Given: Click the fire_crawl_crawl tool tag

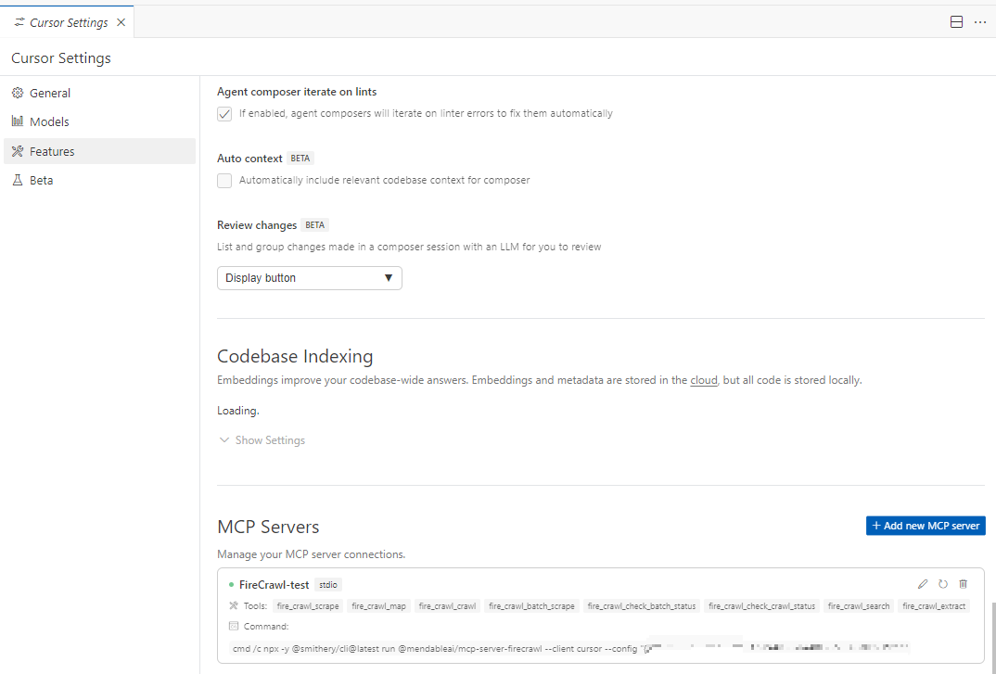Looking at the screenshot, I should click(447, 606).
